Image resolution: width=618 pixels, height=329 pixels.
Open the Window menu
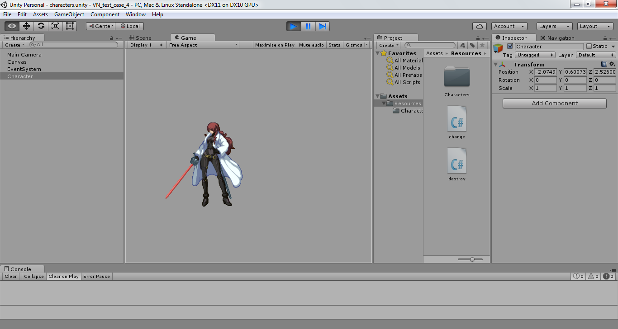click(136, 14)
